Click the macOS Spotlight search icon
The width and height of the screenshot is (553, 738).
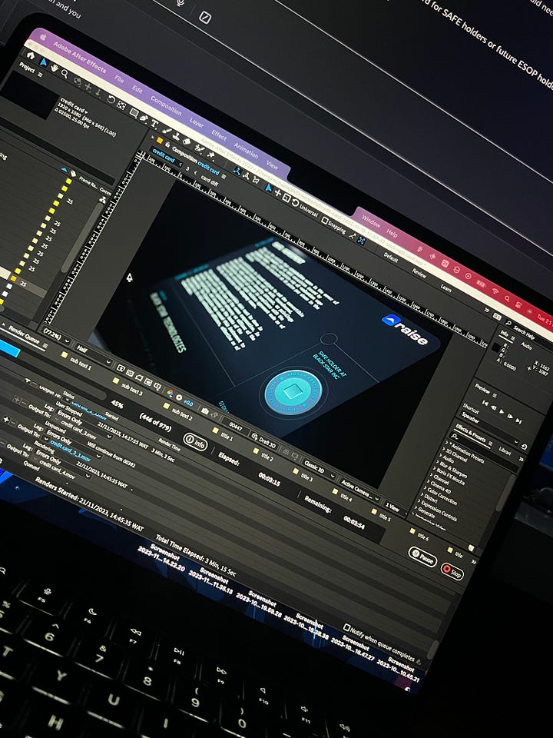pos(507,299)
